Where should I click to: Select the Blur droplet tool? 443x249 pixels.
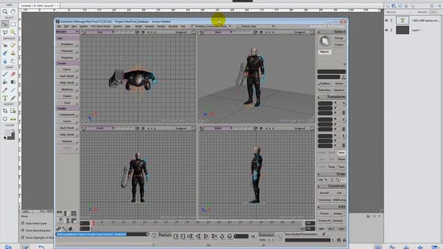coord(5,61)
